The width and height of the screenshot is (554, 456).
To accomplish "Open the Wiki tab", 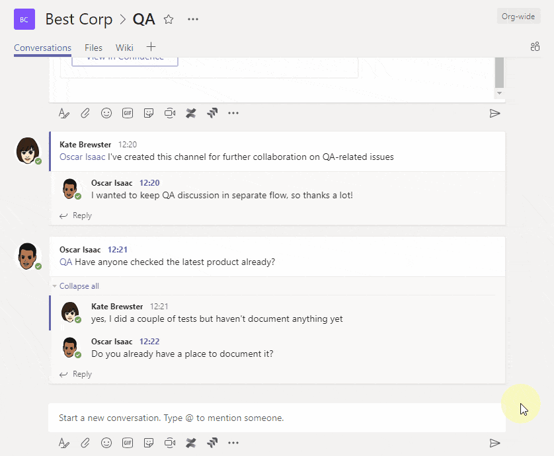I will click(124, 48).
